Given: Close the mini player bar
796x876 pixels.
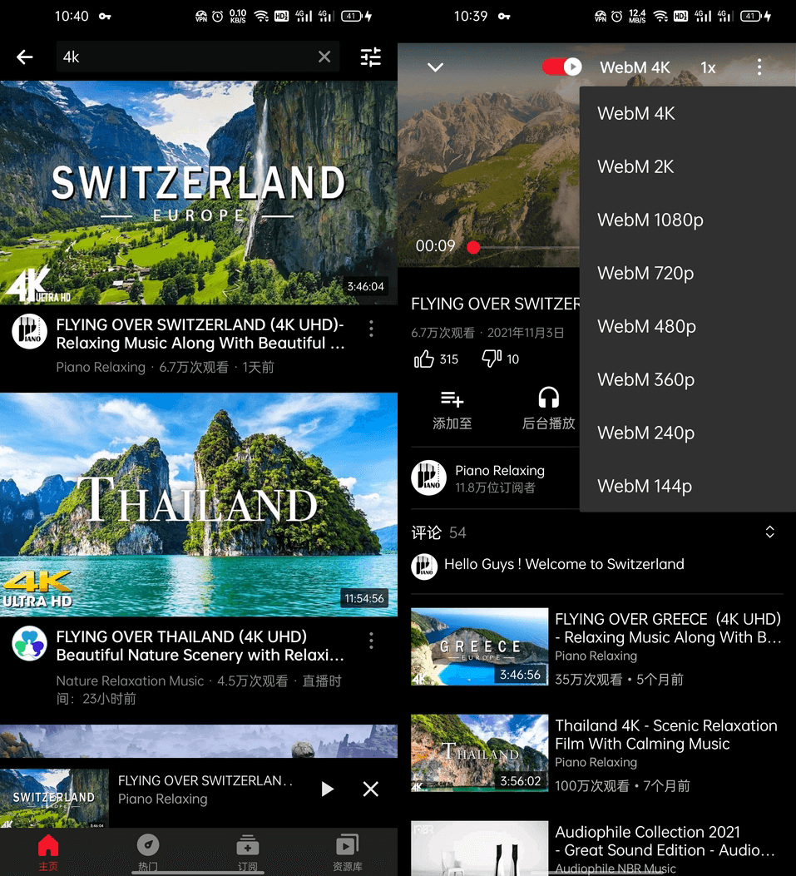Looking at the screenshot, I should [371, 789].
